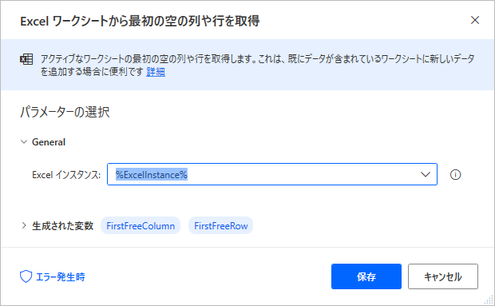495x306 pixels.
Task: Click the Excel インスタンス field label
Action: (66, 175)
